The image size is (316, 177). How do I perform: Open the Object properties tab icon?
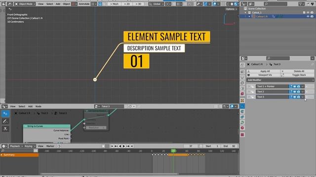242,100
